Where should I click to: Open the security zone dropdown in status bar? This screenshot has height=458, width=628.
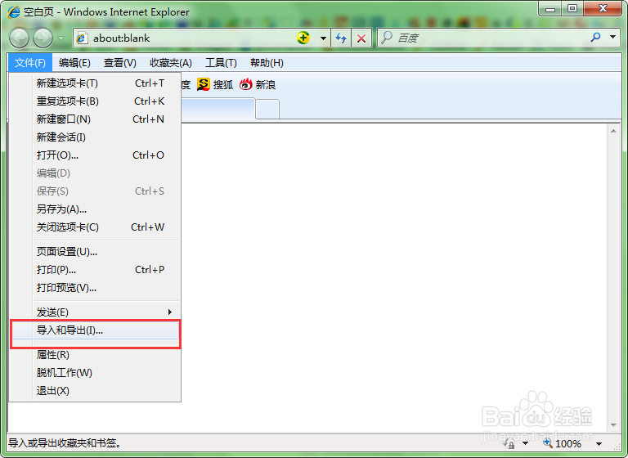pos(525,443)
